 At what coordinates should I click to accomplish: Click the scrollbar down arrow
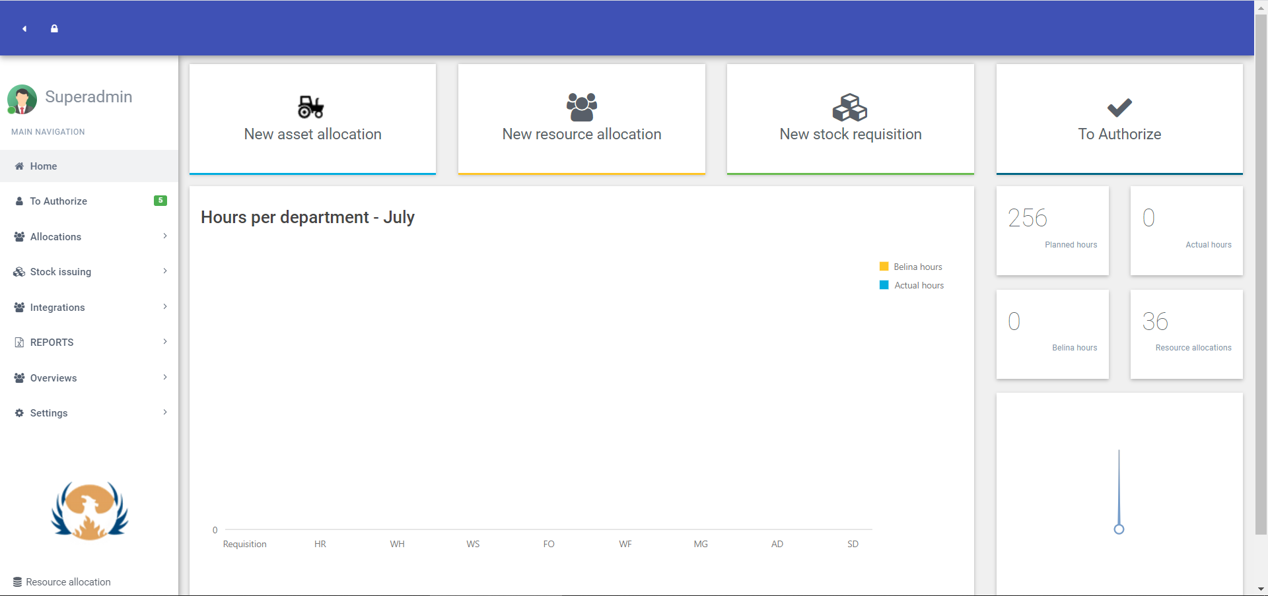point(1261,589)
